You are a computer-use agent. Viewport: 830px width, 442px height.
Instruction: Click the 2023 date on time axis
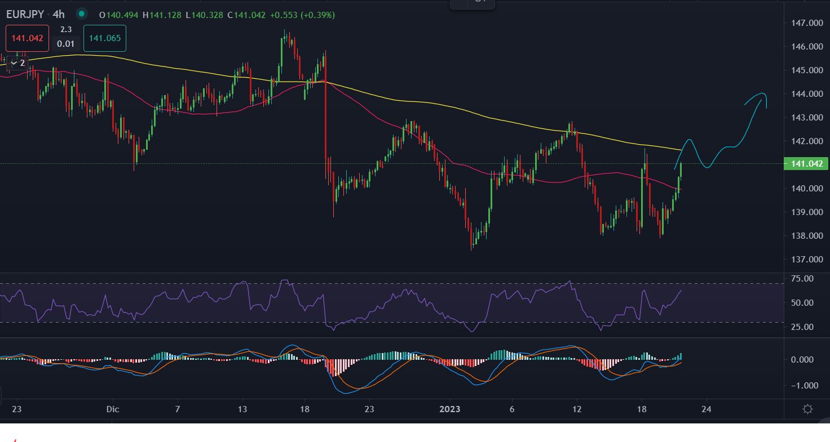point(449,409)
